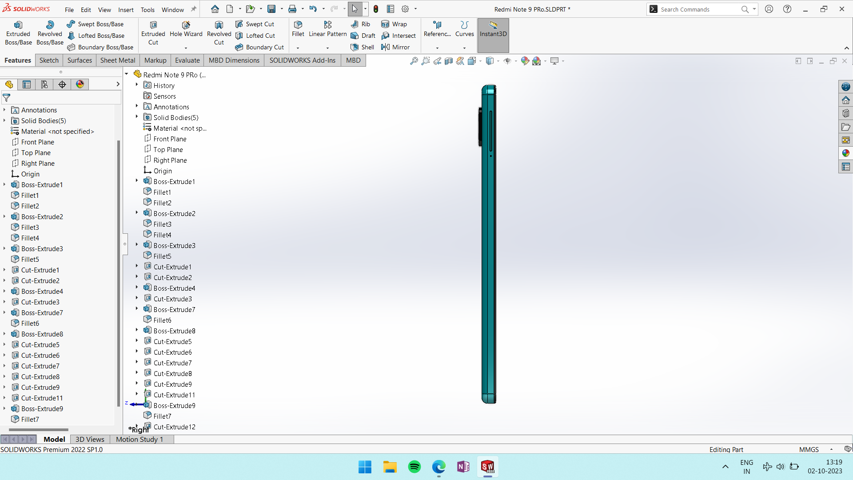This screenshot has height=480, width=853.
Task: Click the Zoom to Fit view icon
Action: 414,61
